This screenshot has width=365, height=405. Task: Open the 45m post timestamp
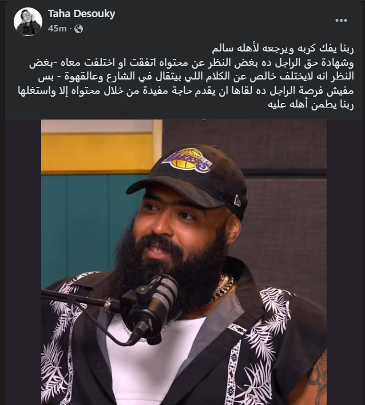[57, 29]
